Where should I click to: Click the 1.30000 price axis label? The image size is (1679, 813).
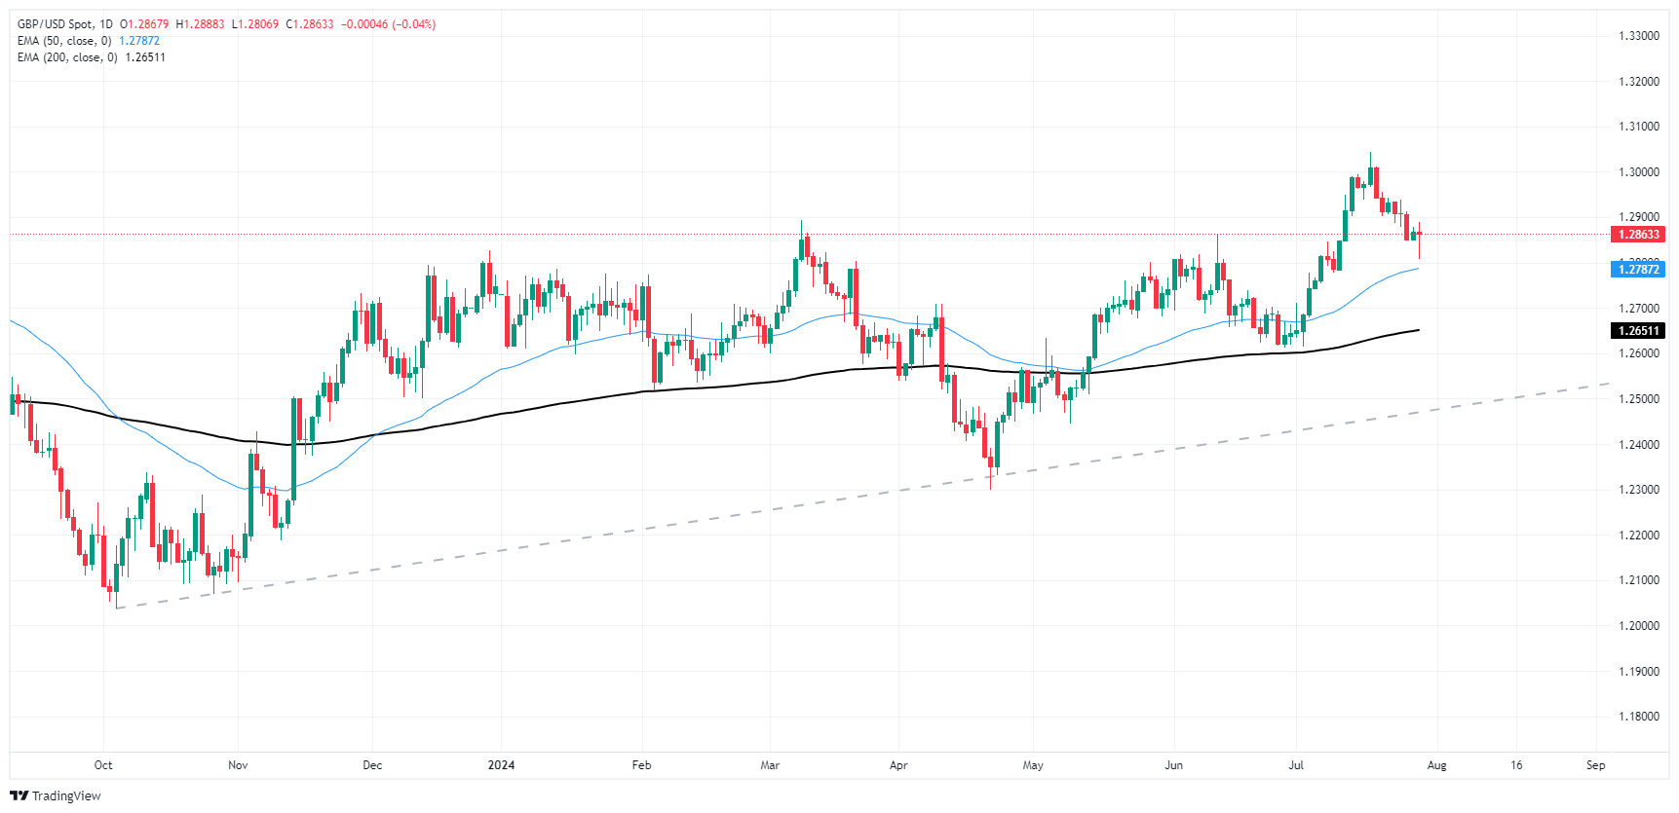[1638, 172]
